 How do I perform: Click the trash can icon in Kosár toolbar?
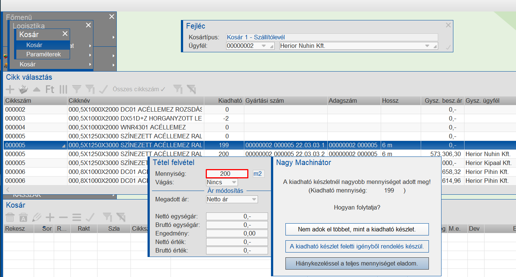tap(10, 217)
